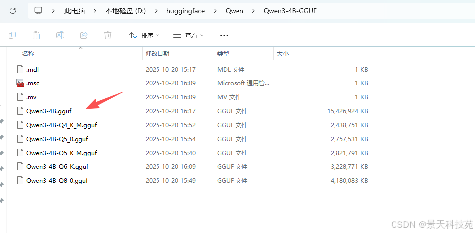Select the Qwen3-4B-Q8_0.gguf file

coord(57,181)
